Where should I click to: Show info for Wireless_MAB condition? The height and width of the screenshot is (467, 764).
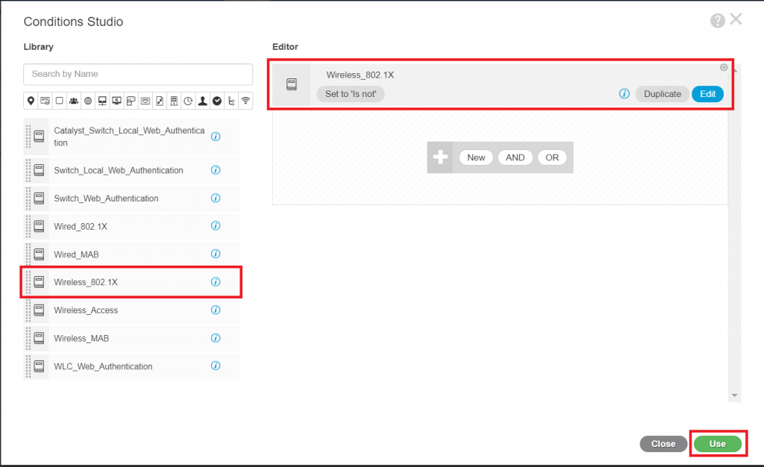point(216,338)
